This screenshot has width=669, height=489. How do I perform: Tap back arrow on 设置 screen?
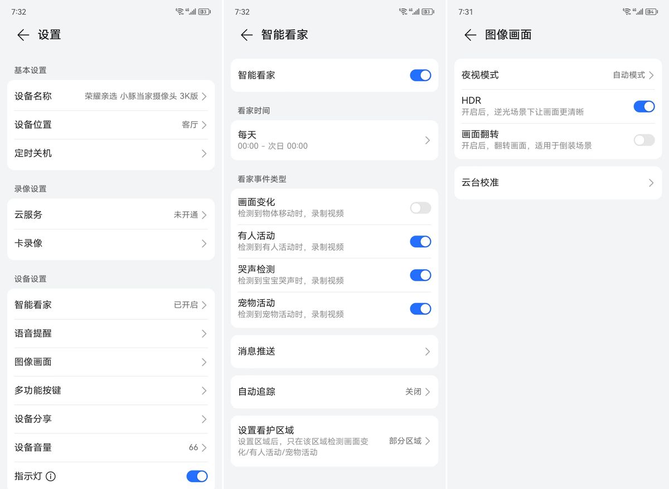23,35
